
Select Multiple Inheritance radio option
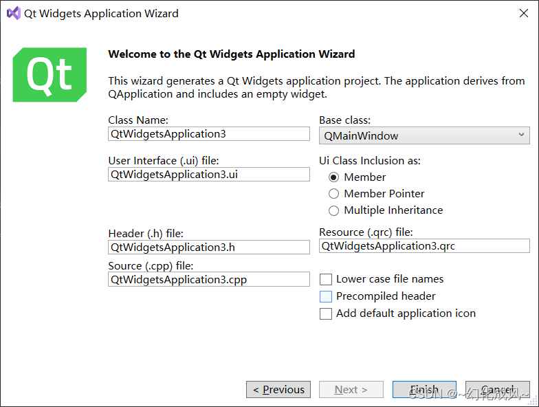(x=333, y=210)
